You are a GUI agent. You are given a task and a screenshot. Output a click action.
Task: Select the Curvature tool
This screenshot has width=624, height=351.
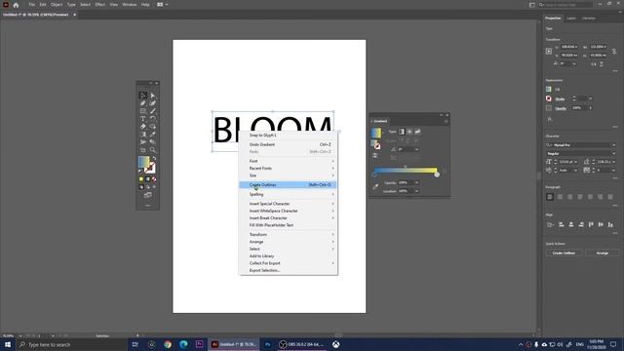click(x=153, y=103)
